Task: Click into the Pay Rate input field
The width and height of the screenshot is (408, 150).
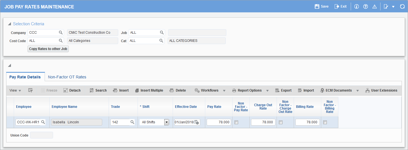Action: pos(219,122)
